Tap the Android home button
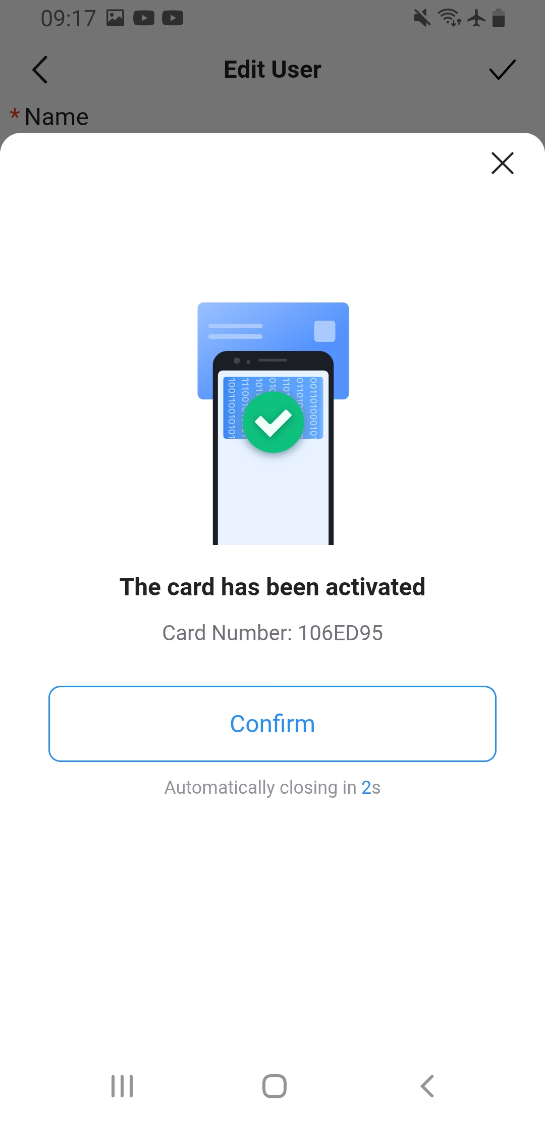 coord(275,1086)
